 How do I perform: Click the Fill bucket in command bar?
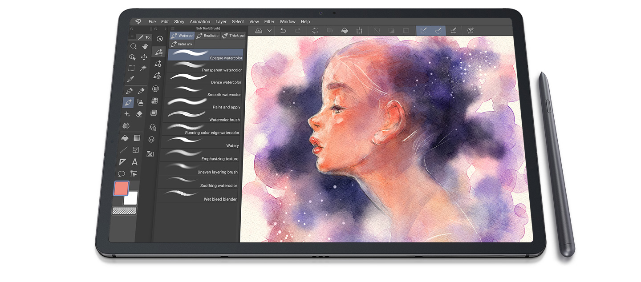344,31
